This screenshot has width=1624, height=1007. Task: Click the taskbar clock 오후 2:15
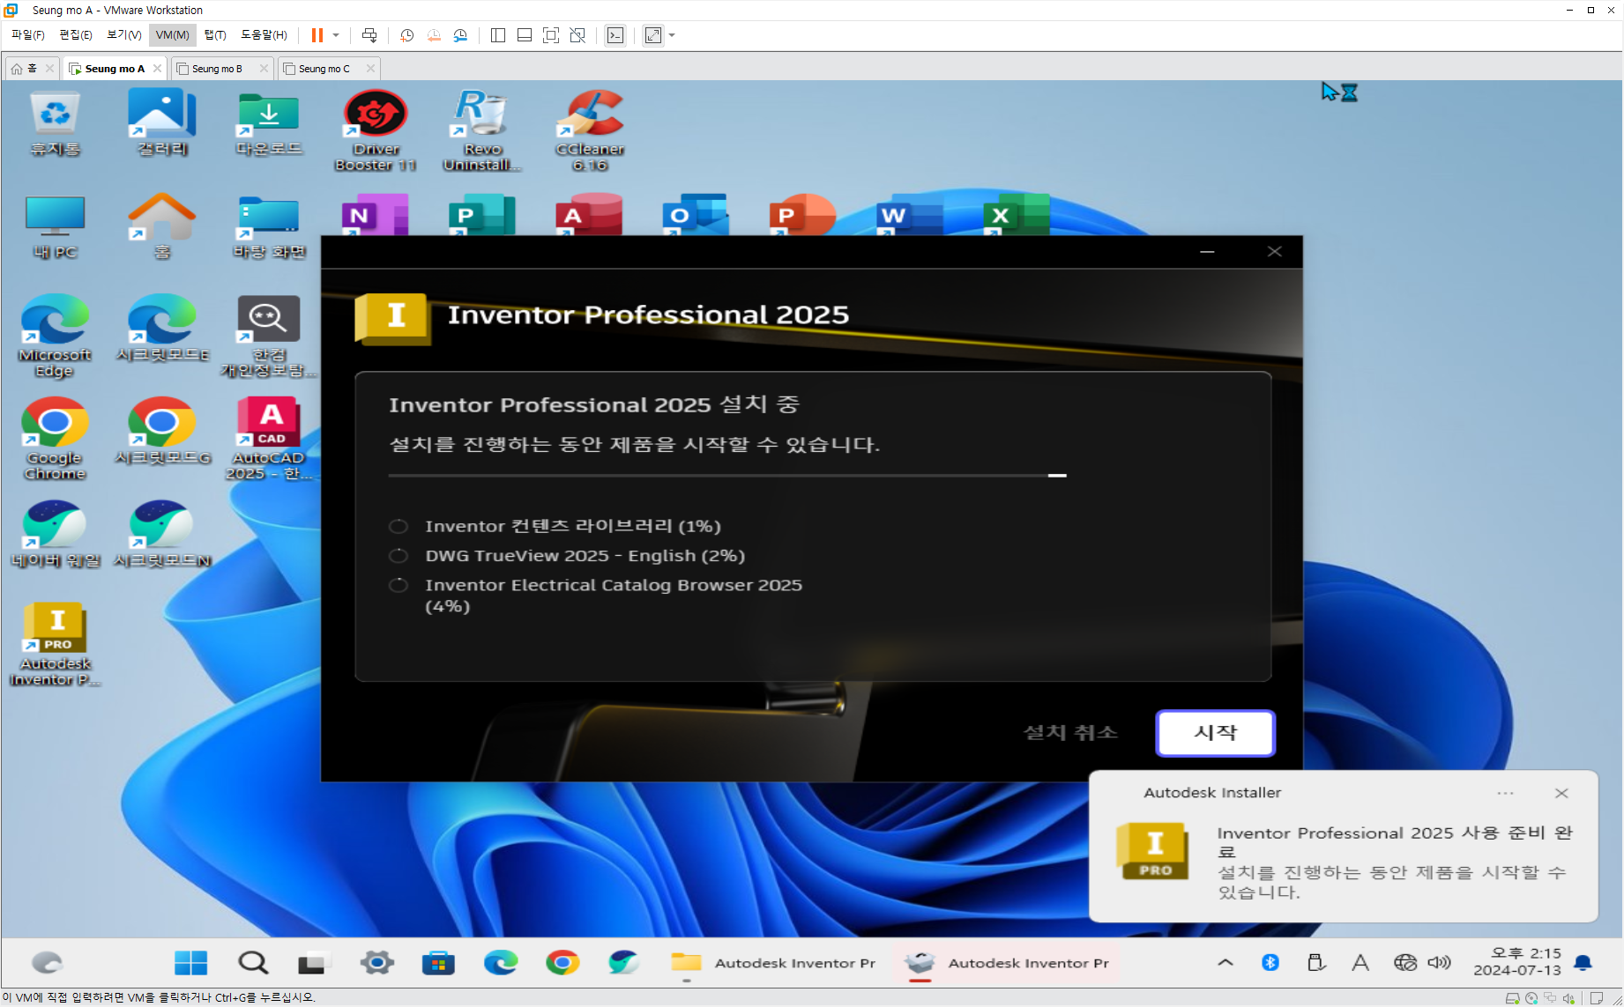pyautogui.click(x=1518, y=961)
